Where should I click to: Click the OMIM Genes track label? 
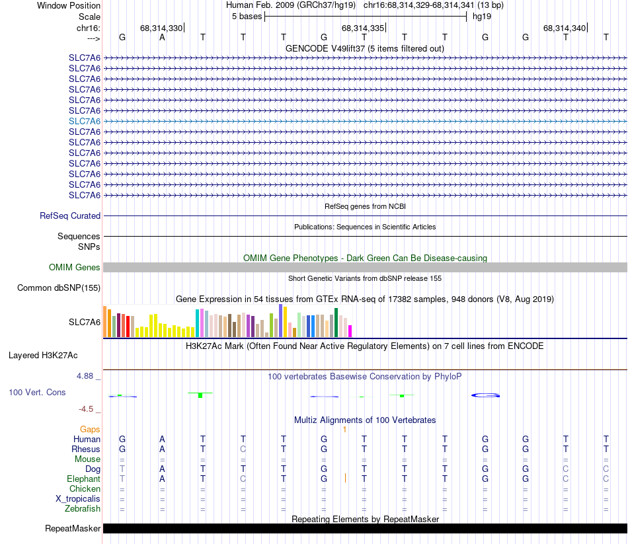click(75, 268)
